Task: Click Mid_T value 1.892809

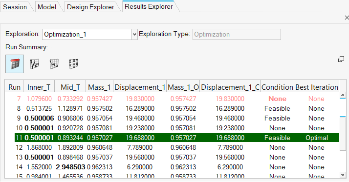Action: tap(70, 147)
